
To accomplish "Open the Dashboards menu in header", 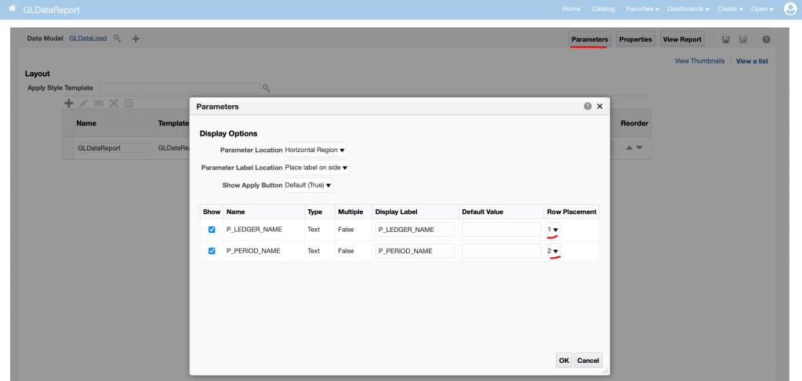I will pos(688,9).
